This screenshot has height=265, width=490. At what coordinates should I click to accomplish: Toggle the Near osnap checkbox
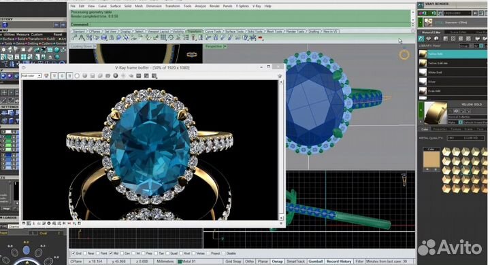[x=85, y=253]
